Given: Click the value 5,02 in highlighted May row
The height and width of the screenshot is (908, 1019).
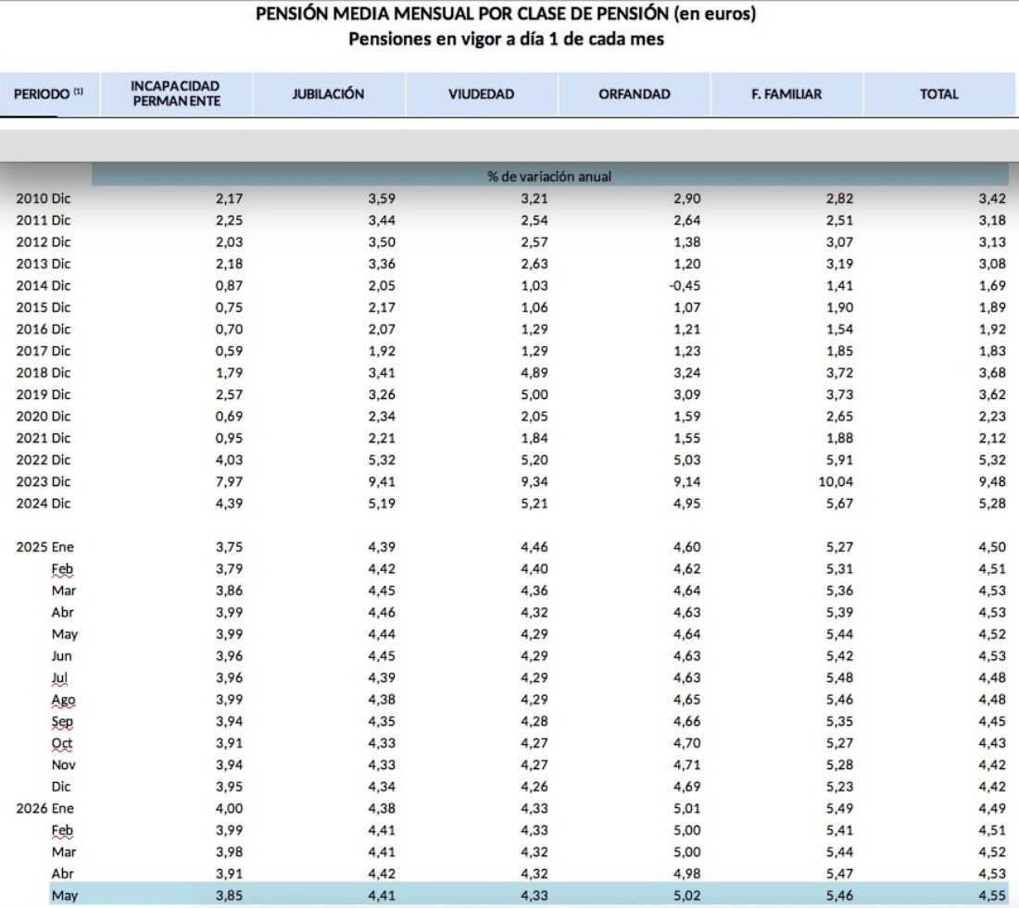Looking at the screenshot, I should [x=687, y=896].
